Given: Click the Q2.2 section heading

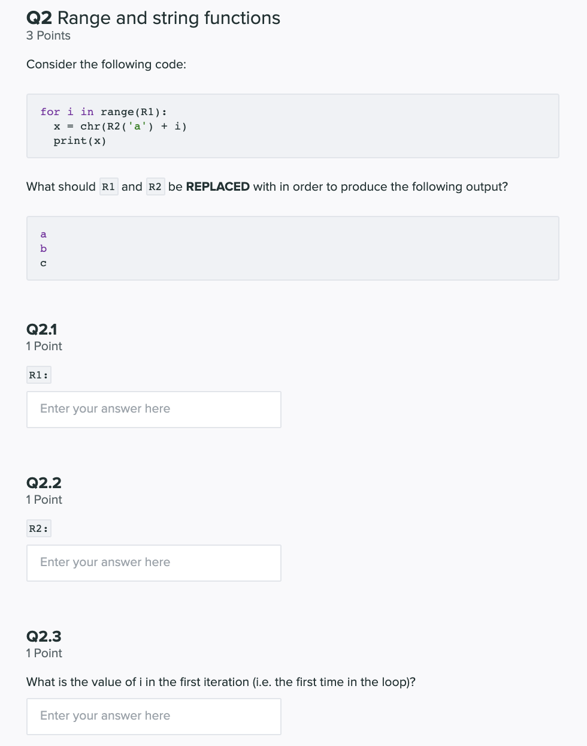Looking at the screenshot, I should [44, 483].
